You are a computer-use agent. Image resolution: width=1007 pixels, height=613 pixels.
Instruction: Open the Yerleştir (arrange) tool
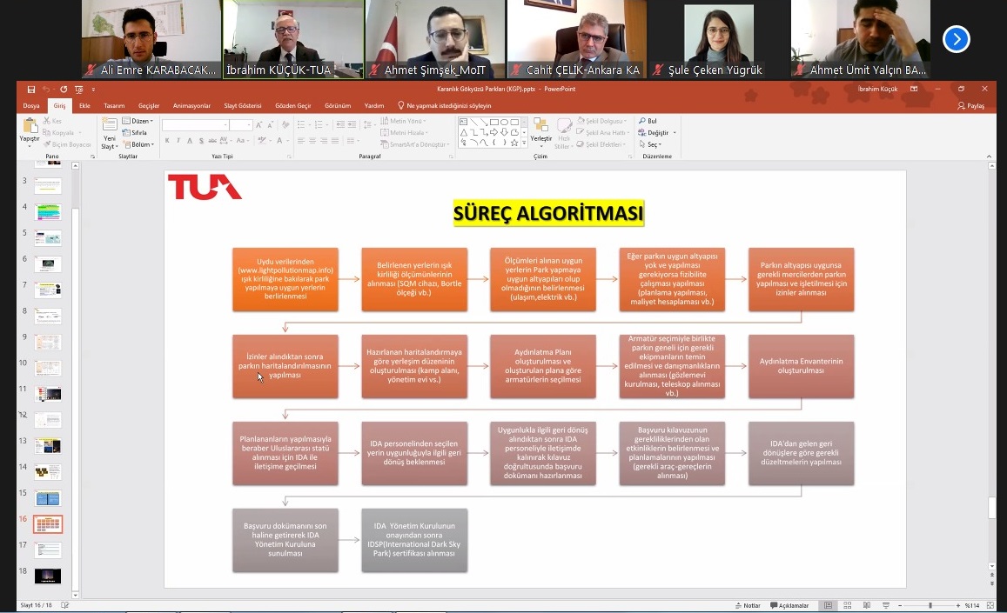point(540,127)
